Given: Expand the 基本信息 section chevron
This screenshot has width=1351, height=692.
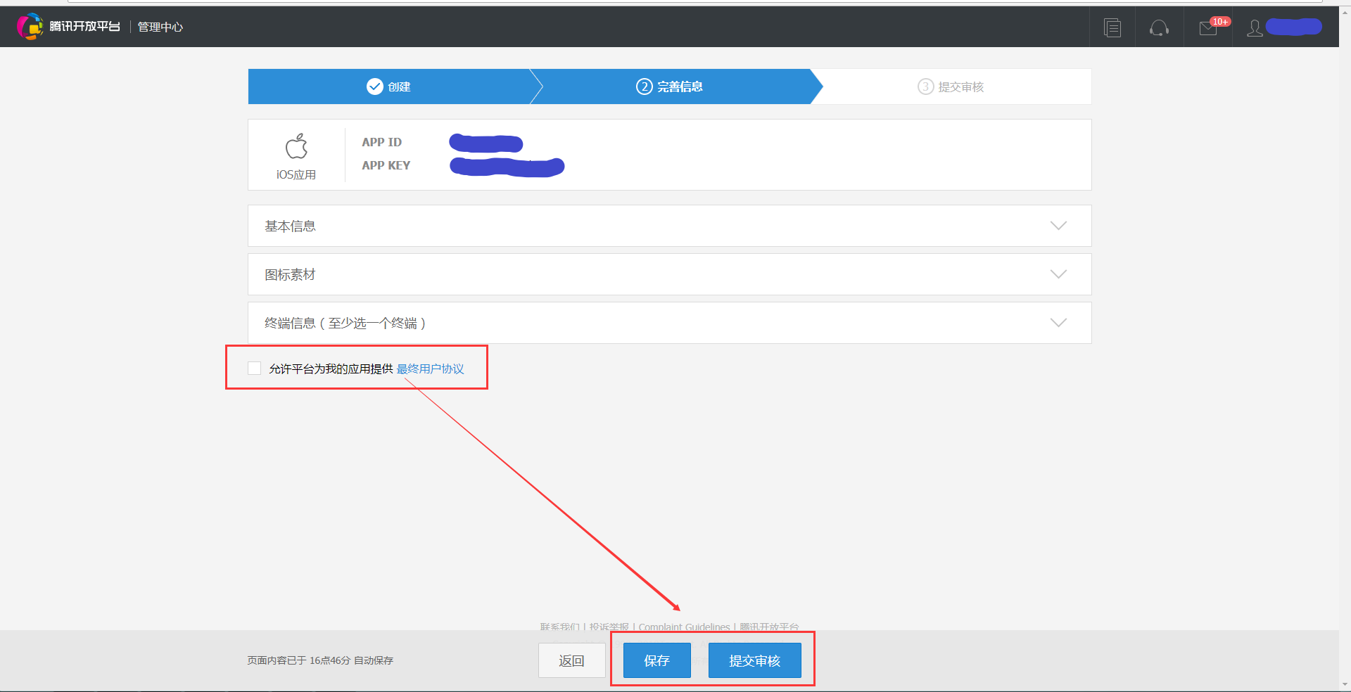Looking at the screenshot, I should click(x=1058, y=226).
